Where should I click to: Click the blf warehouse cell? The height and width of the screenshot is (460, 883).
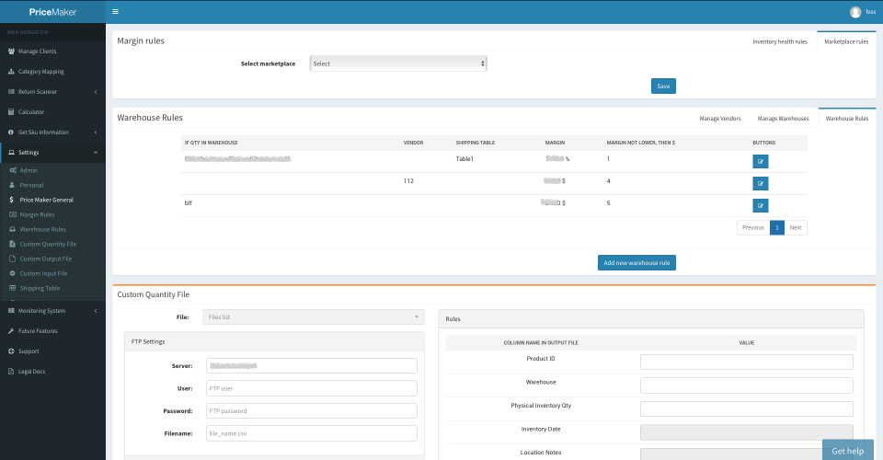(188, 203)
